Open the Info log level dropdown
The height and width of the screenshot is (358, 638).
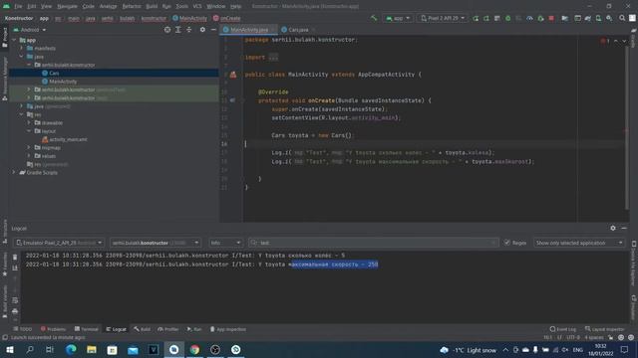tap(225, 243)
